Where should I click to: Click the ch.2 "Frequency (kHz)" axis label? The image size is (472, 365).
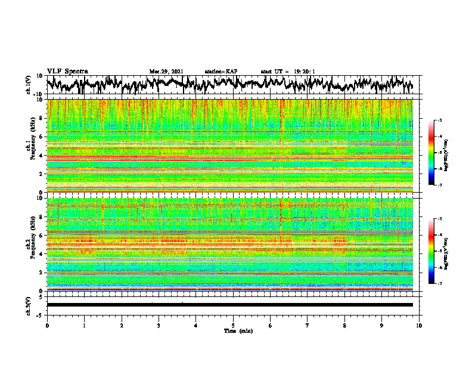[x=33, y=237]
